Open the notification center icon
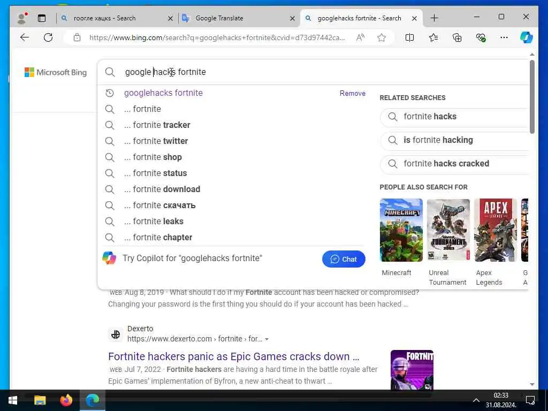548x411 pixels. coord(530,400)
